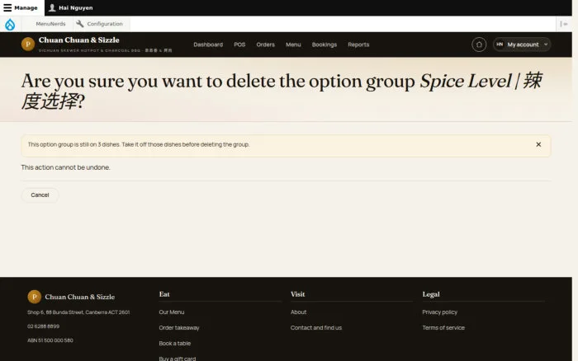Open Configuration wrench icon

pyautogui.click(x=79, y=24)
